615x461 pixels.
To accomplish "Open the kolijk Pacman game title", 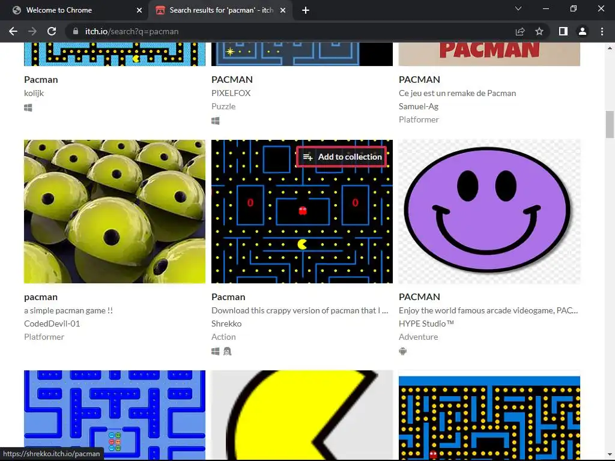I will (41, 80).
